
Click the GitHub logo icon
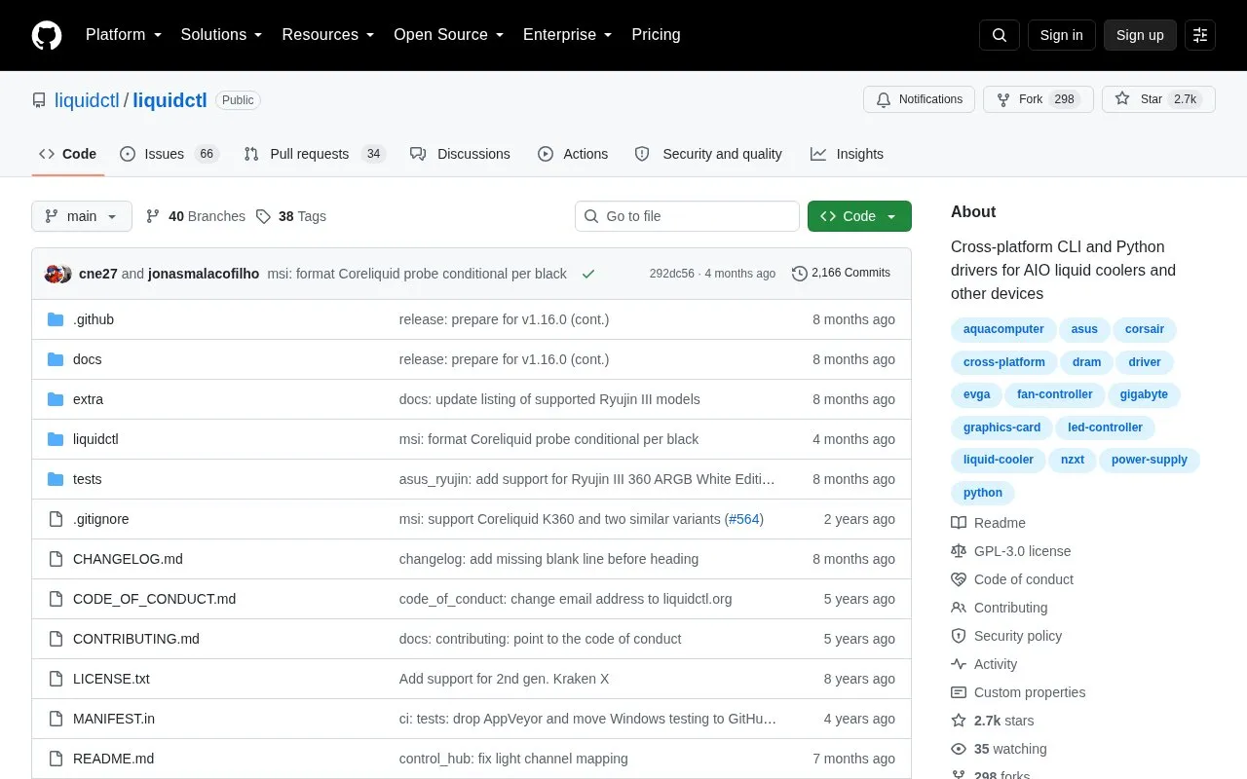(x=47, y=35)
